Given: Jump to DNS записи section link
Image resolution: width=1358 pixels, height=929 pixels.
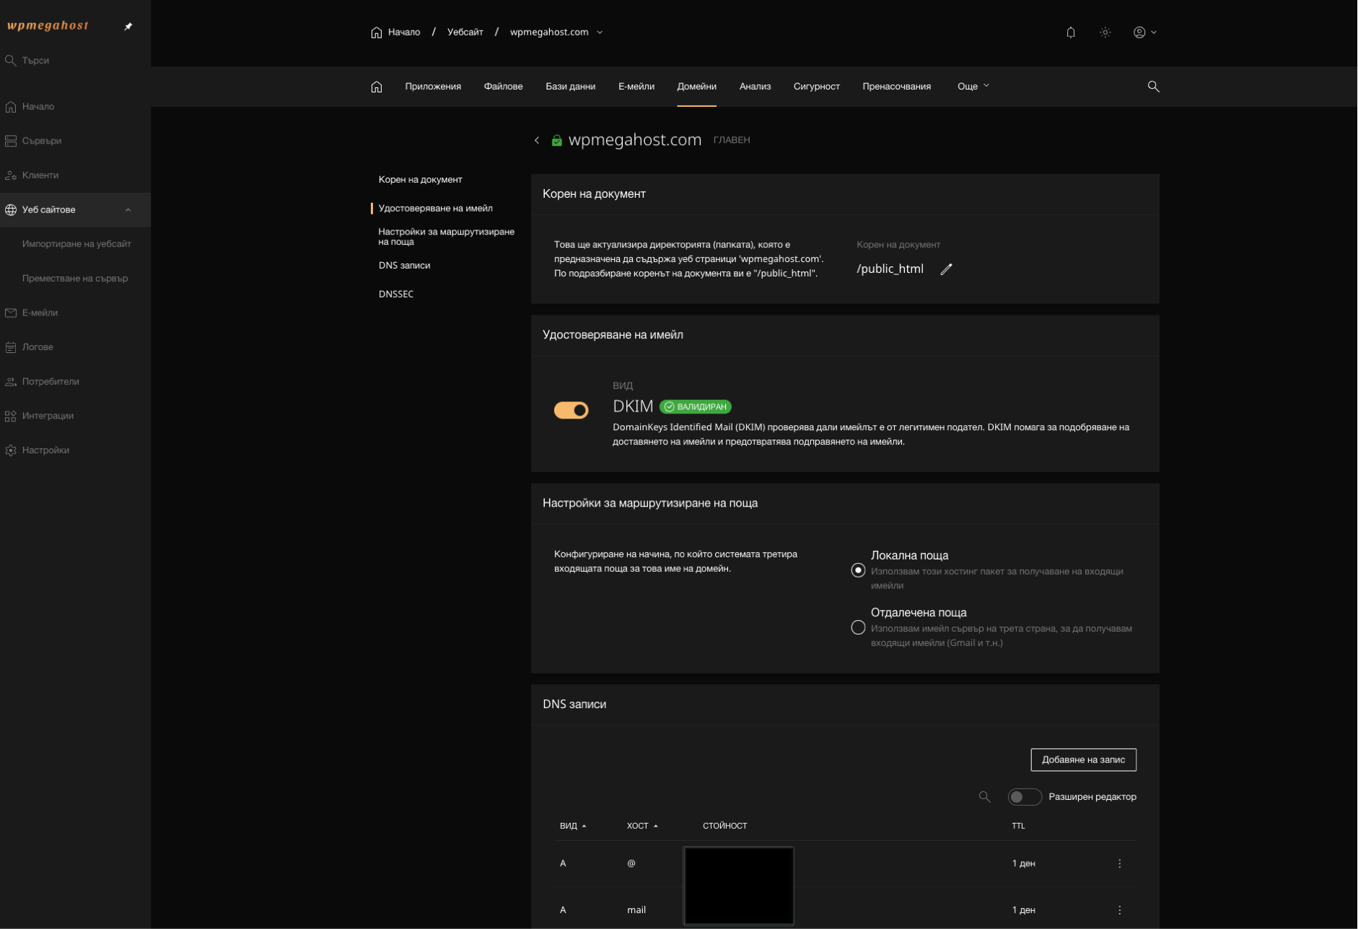Looking at the screenshot, I should pos(404,266).
